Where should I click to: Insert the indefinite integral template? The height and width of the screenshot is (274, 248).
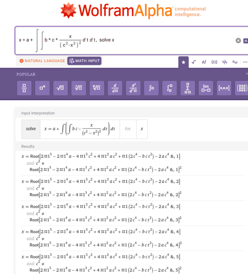[x=151, y=88]
